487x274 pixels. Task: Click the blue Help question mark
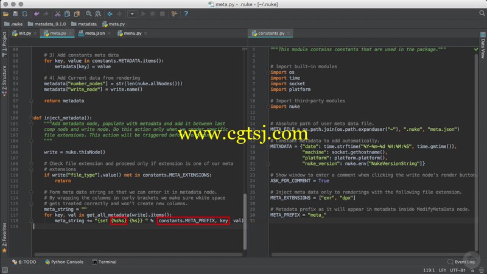tap(186, 13)
